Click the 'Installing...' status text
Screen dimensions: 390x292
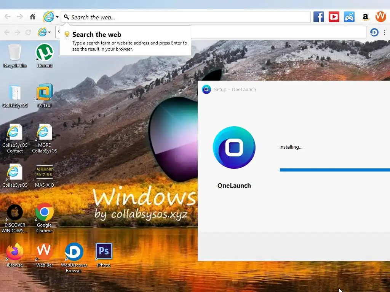[x=291, y=147]
